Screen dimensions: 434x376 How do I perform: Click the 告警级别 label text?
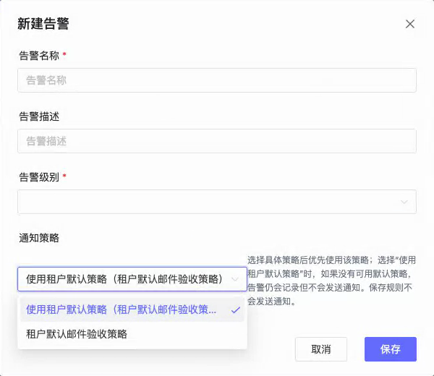tap(39, 177)
